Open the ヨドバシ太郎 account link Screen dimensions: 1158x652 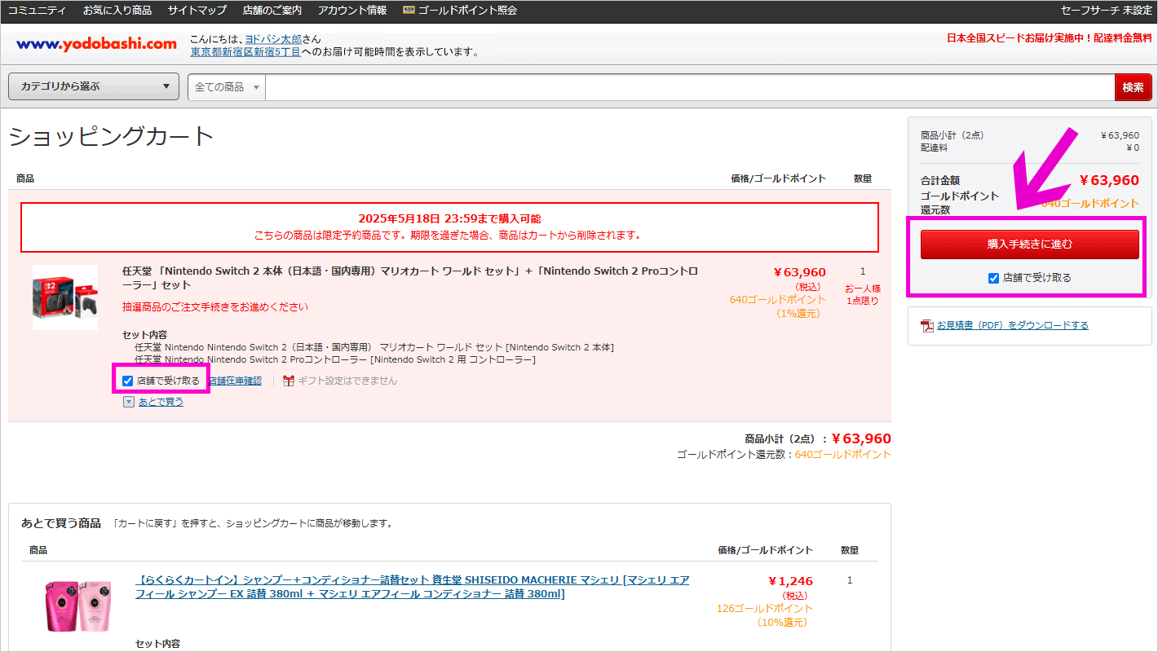click(273, 39)
